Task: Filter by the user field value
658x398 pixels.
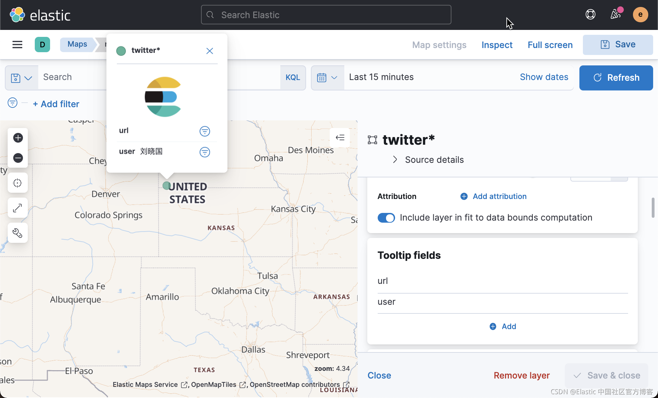Action: [x=205, y=152]
